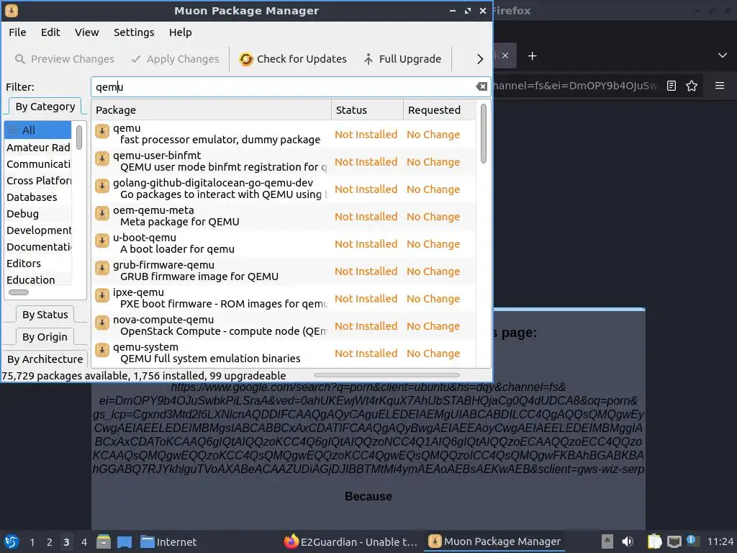This screenshot has width=737, height=553.
Task: Click Apply Changes in the toolbar
Action: click(176, 59)
